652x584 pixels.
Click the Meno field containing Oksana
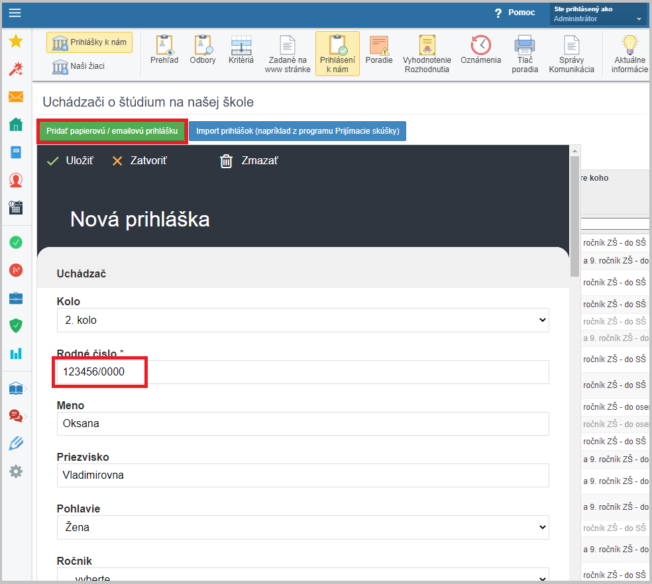(303, 424)
